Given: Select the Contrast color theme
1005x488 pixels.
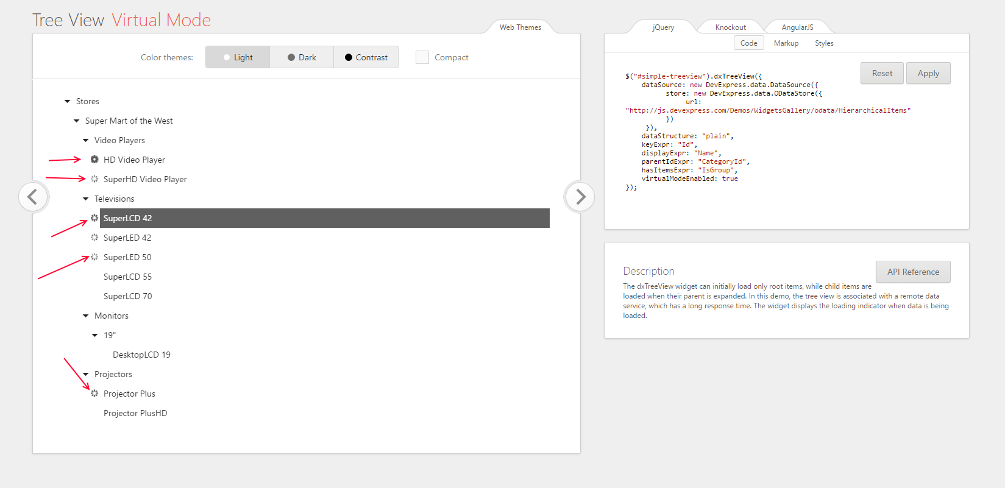Looking at the screenshot, I should click(x=366, y=57).
